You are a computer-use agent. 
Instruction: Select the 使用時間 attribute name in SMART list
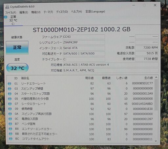tap(27, 109)
